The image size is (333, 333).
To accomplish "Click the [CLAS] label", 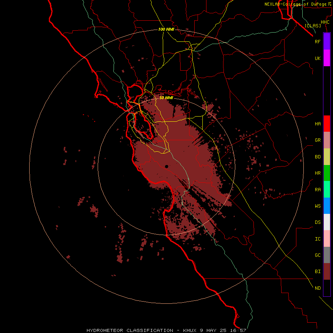I will pos(313,26).
